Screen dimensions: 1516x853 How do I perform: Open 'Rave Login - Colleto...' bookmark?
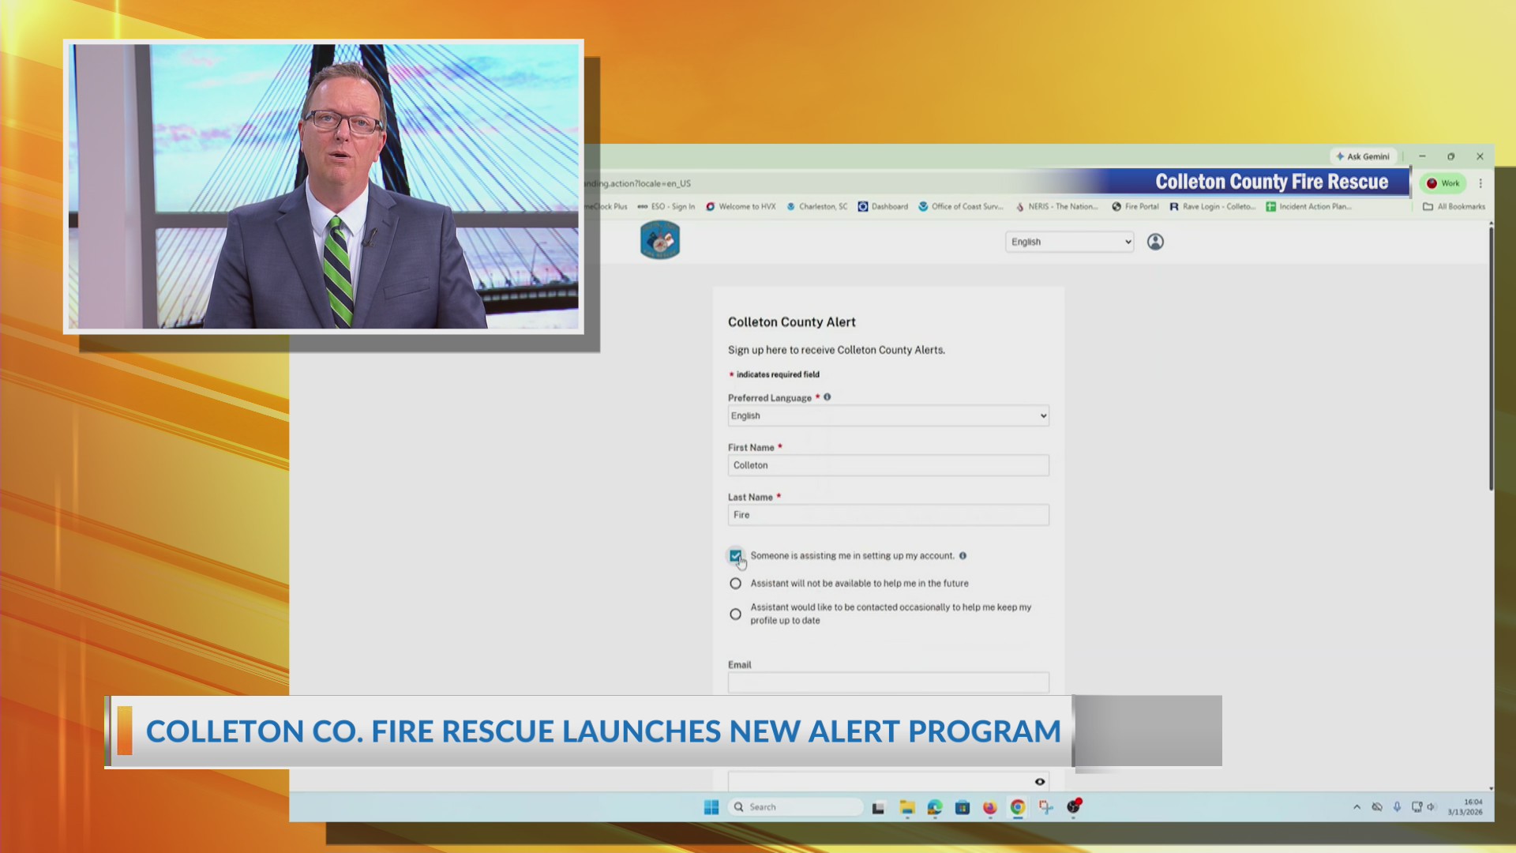tap(1212, 207)
